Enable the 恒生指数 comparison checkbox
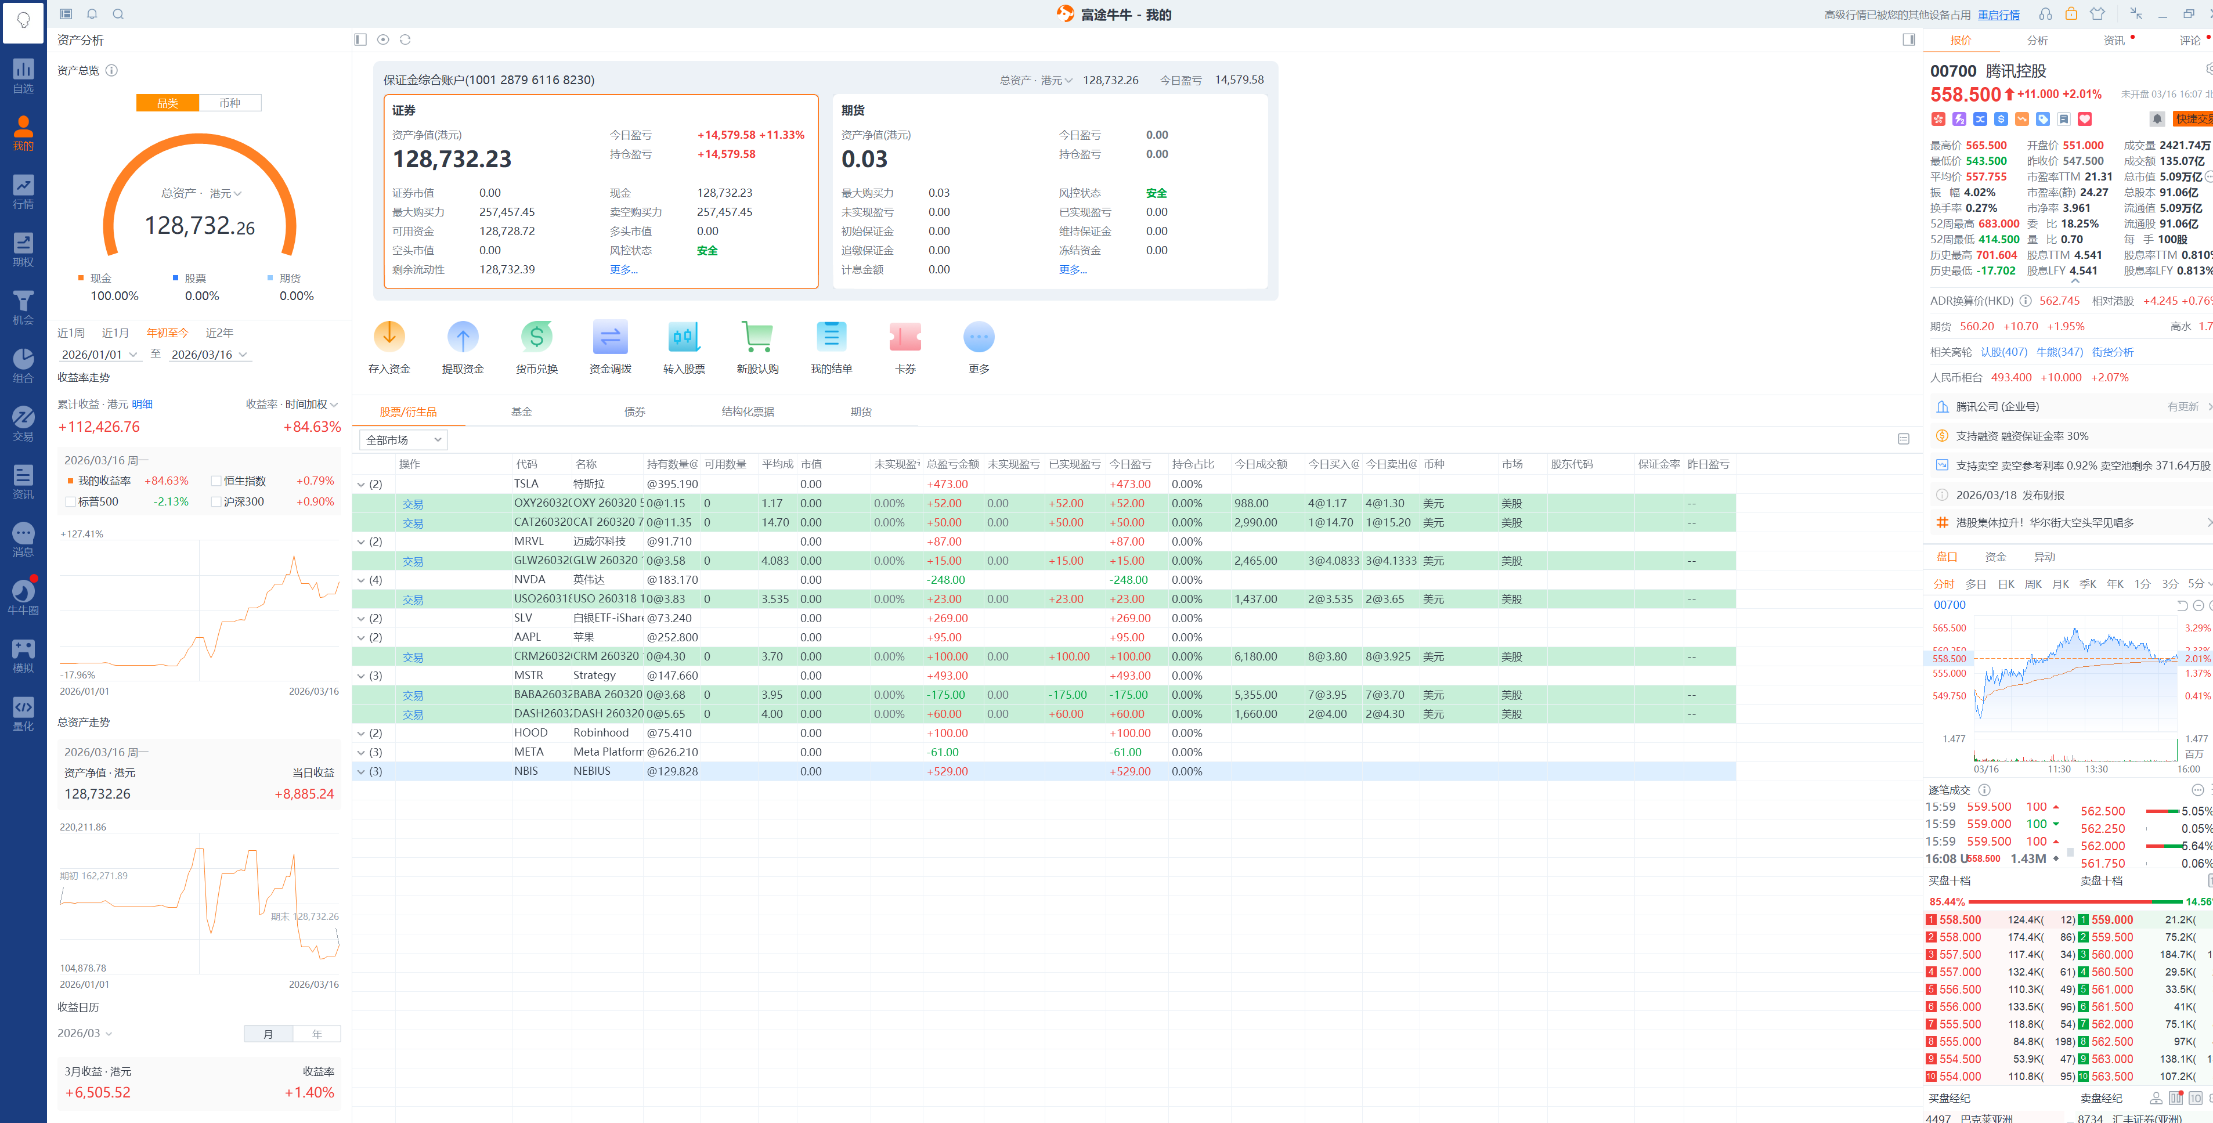 click(x=216, y=481)
